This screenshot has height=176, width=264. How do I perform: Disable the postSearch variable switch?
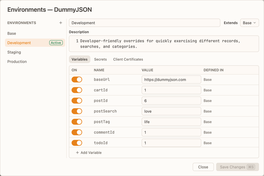pos(77,111)
